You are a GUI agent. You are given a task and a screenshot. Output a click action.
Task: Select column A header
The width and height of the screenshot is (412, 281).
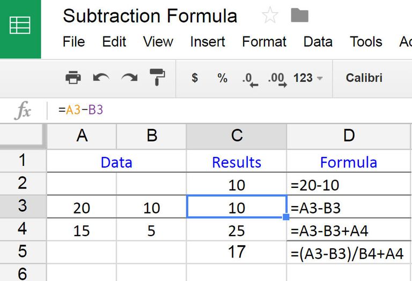(82, 136)
